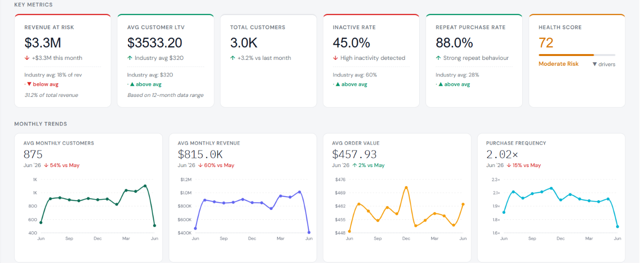The width and height of the screenshot is (640, 263).
Task: Click the health score value 72
Action: click(x=546, y=43)
